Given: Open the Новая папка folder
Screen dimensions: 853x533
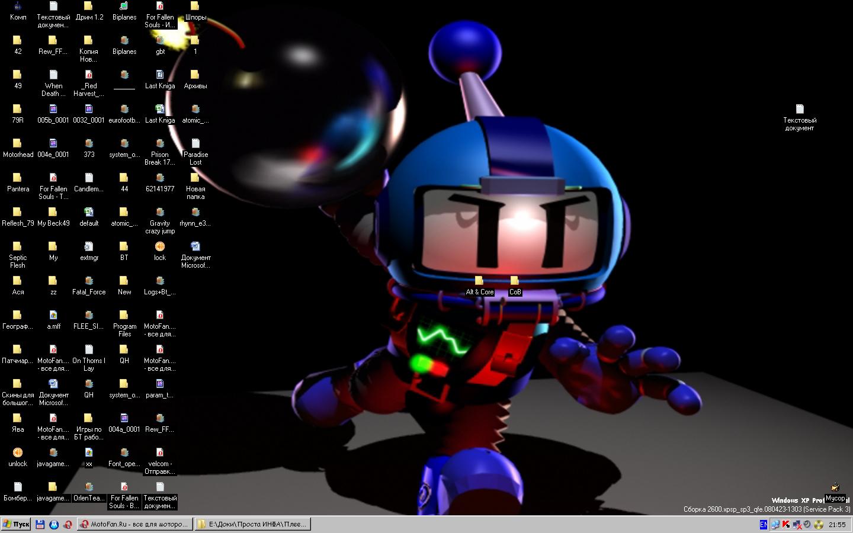Looking at the screenshot, I should (x=195, y=186).
